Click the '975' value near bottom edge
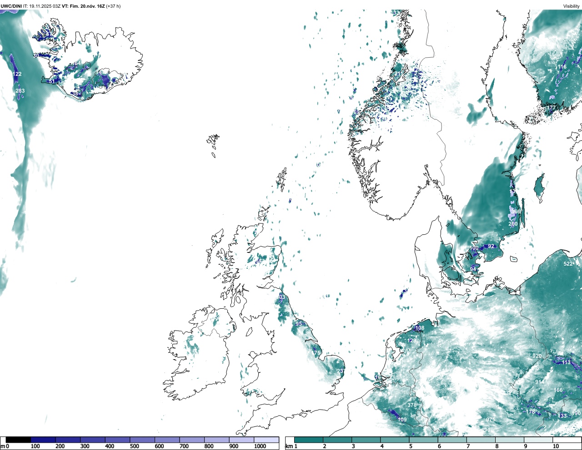The height and width of the screenshot is (450, 582). pos(491,420)
